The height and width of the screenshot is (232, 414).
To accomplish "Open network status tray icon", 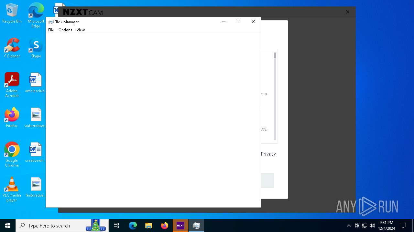I will 365,226.
